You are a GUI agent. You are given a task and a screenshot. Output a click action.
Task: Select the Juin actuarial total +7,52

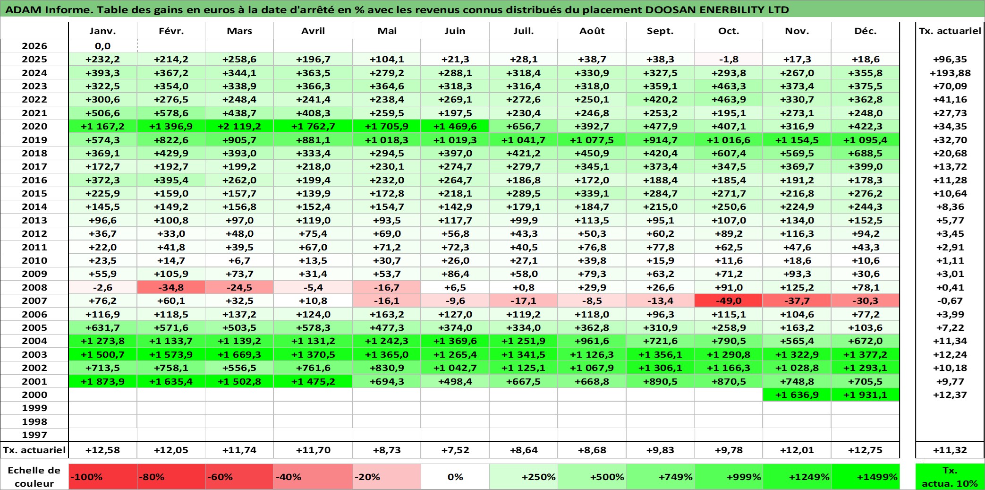455,450
